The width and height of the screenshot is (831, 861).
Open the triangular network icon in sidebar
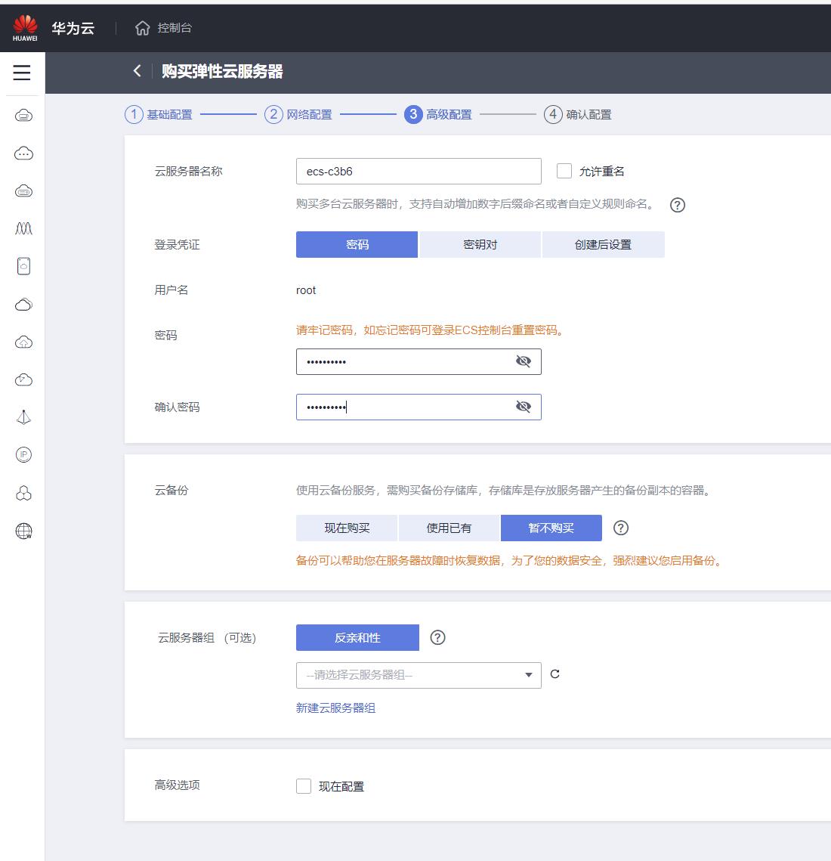(x=23, y=417)
